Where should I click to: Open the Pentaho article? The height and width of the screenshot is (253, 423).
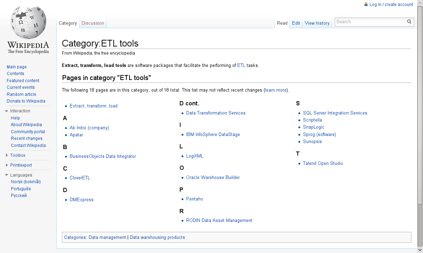(195, 199)
